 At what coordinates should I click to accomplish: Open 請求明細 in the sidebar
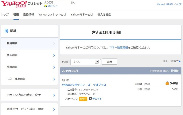click(29, 55)
